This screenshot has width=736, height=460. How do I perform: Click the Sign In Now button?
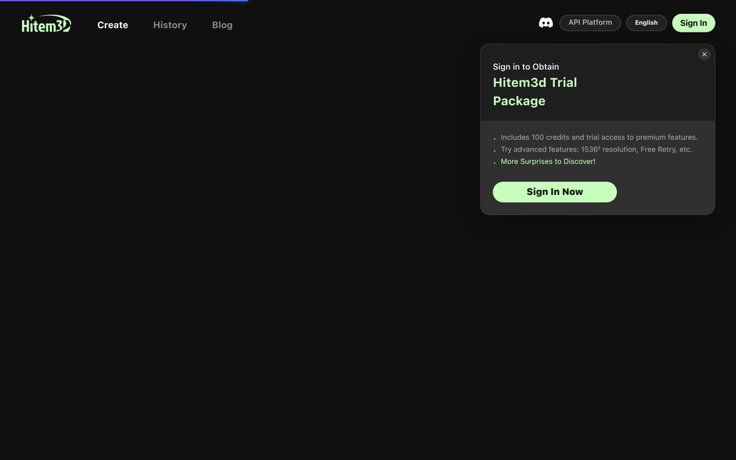point(554,192)
